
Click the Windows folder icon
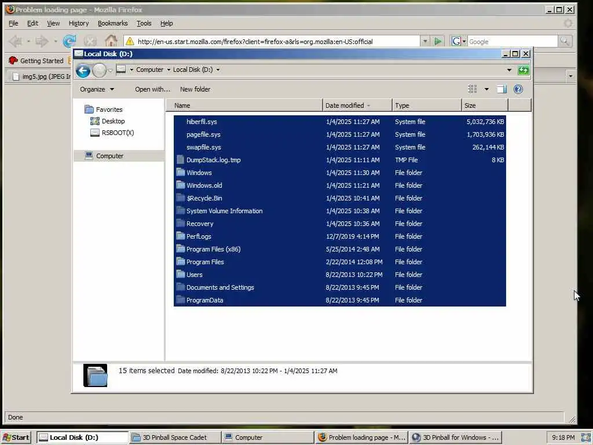[181, 173]
